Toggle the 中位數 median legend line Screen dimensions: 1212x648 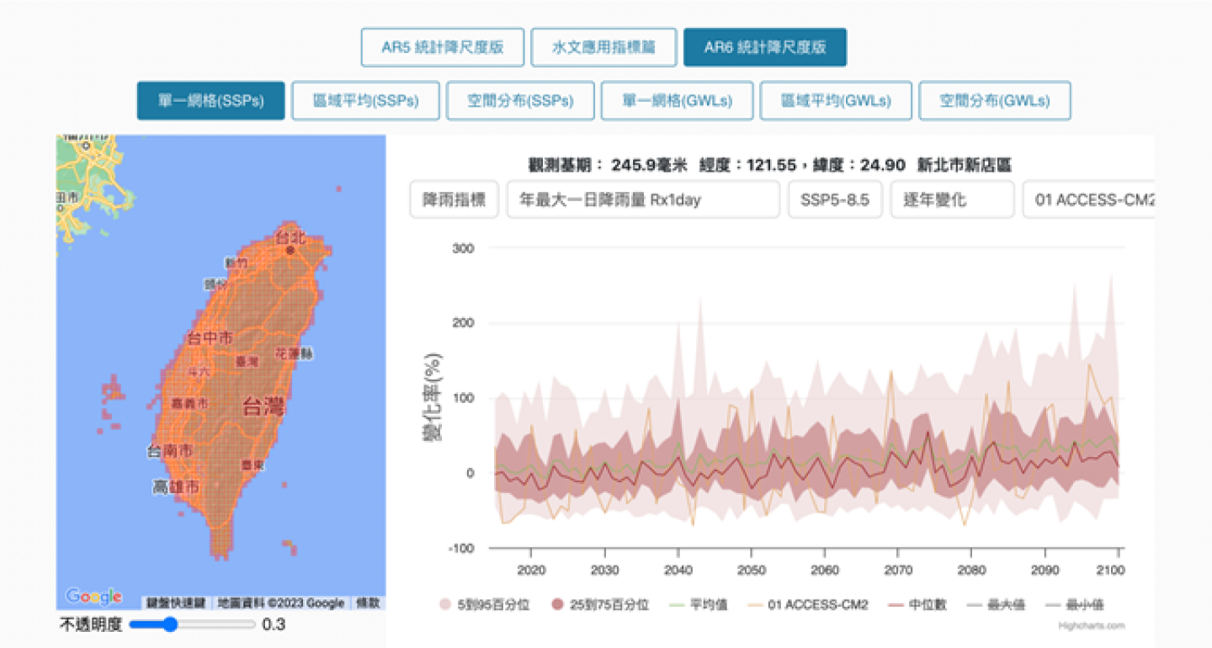coord(921,604)
